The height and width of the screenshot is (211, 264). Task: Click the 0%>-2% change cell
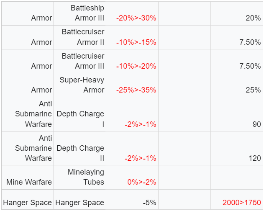coord(132,177)
